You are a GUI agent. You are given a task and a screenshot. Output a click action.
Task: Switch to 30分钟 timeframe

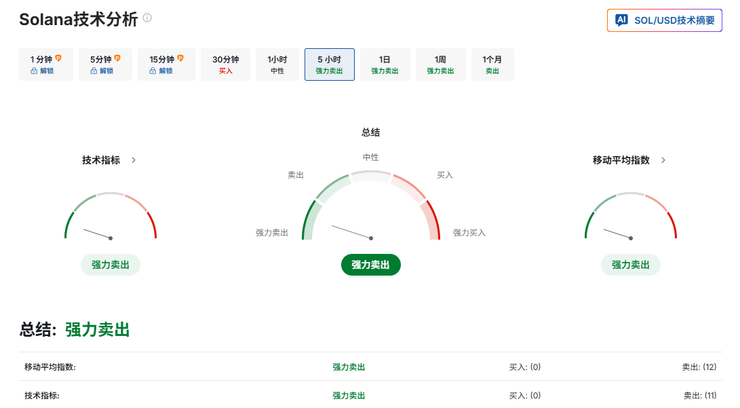click(x=226, y=64)
